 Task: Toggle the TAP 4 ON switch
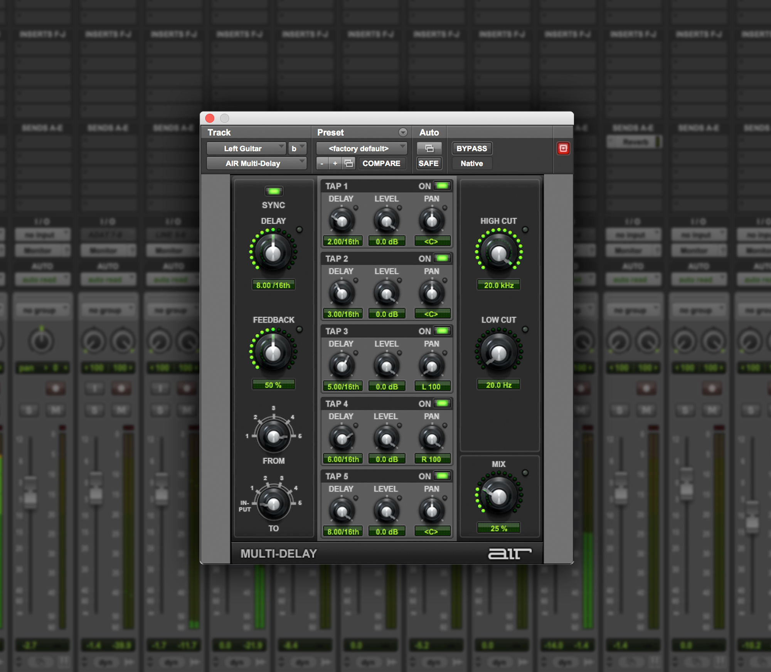(x=442, y=403)
